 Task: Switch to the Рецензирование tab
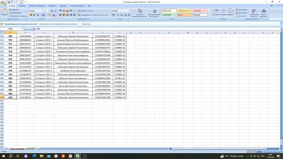coord(77,6)
